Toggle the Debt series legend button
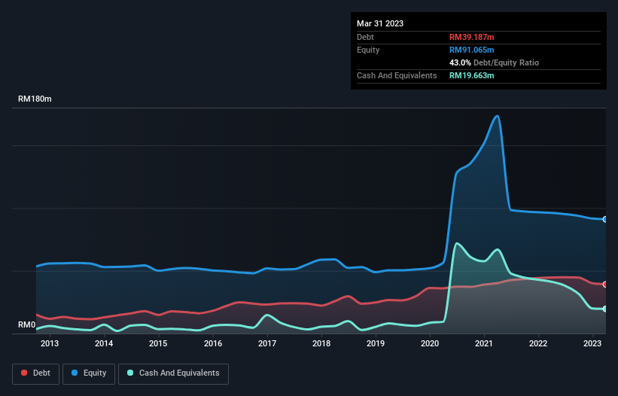 pos(36,373)
